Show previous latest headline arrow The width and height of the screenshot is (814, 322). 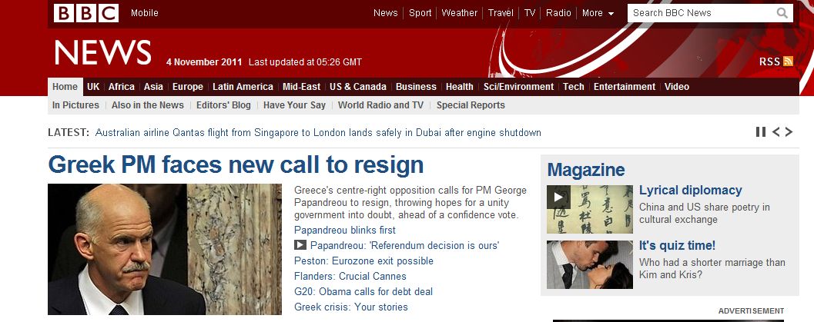pos(775,132)
